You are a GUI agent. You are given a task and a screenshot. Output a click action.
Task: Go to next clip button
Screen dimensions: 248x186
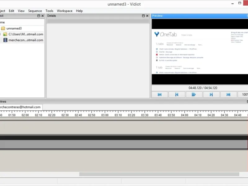coord(211,95)
